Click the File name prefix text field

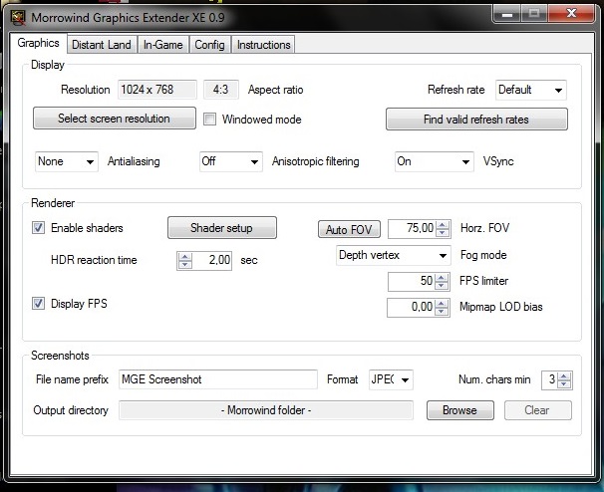click(x=217, y=379)
